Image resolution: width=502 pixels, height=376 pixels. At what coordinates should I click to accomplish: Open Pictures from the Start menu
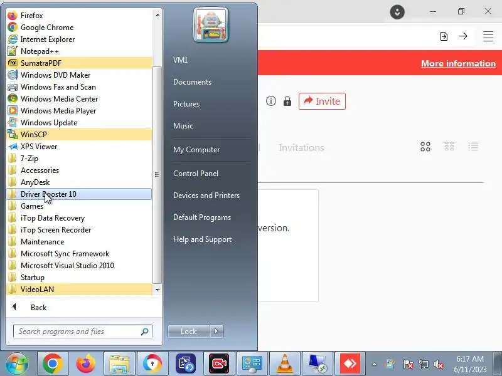(x=186, y=104)
